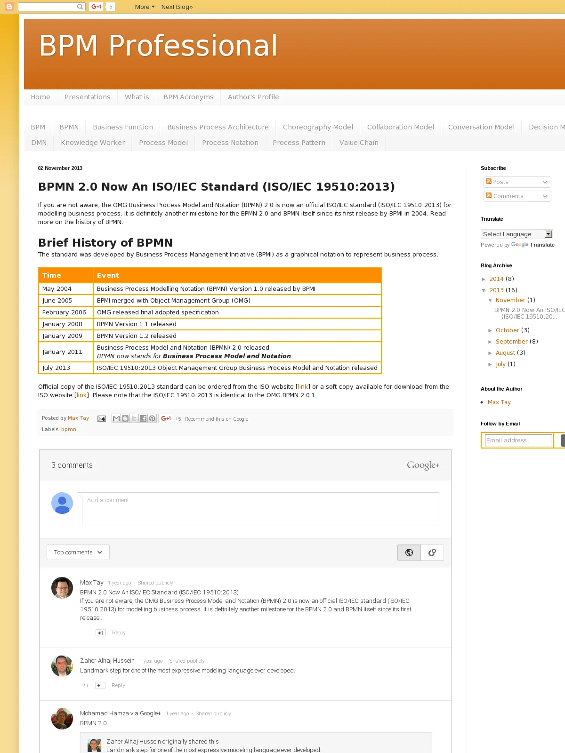565x753 pixels.
Task: Share post to Facebook icon
Action: coord(143,418)
